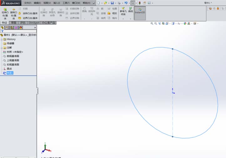Open the Window (窗口) menu
Image resolution: width=226 pixels, height=158 pixels.
pos(76,3)
